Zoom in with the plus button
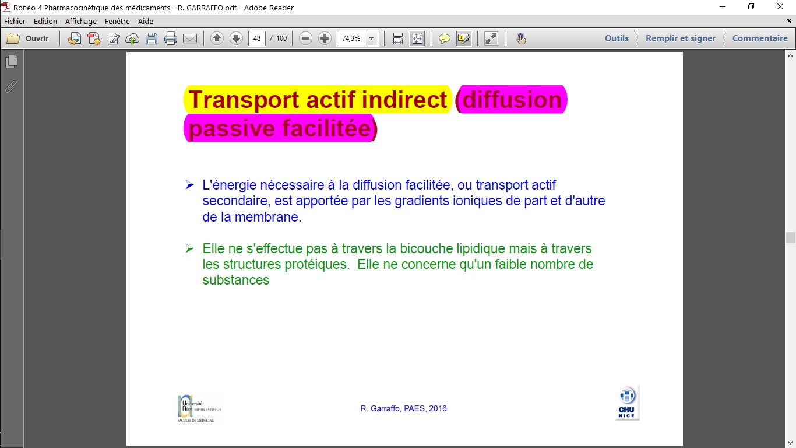 point(325,38)
